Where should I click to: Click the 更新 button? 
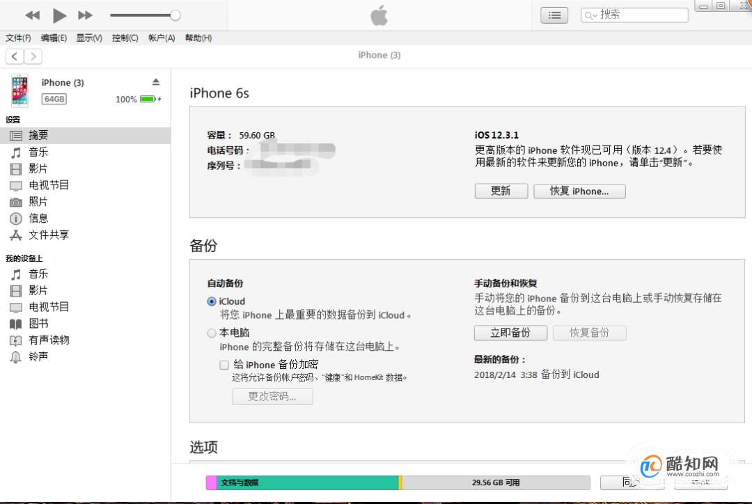tap(501, 191)
